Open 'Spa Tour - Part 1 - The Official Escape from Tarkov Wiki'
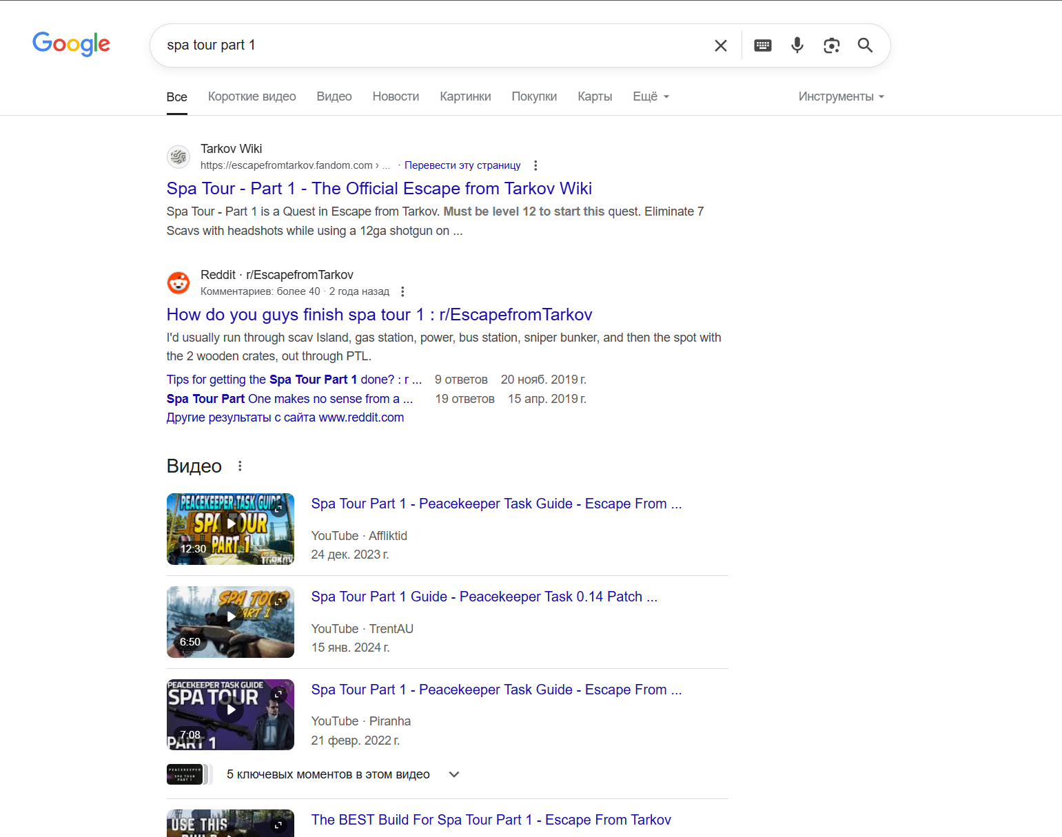Viewport: 1062px width, 837px height. coord(379,189)
